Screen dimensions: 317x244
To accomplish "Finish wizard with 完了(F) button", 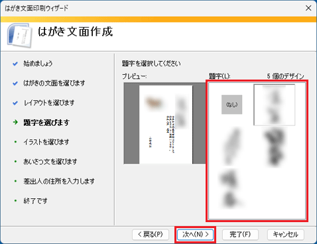I will coord(240,235).
